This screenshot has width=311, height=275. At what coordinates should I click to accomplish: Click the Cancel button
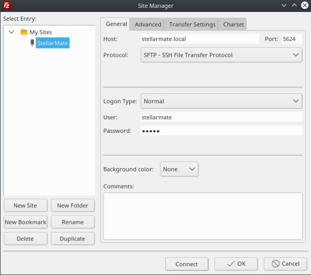(285, 264)
